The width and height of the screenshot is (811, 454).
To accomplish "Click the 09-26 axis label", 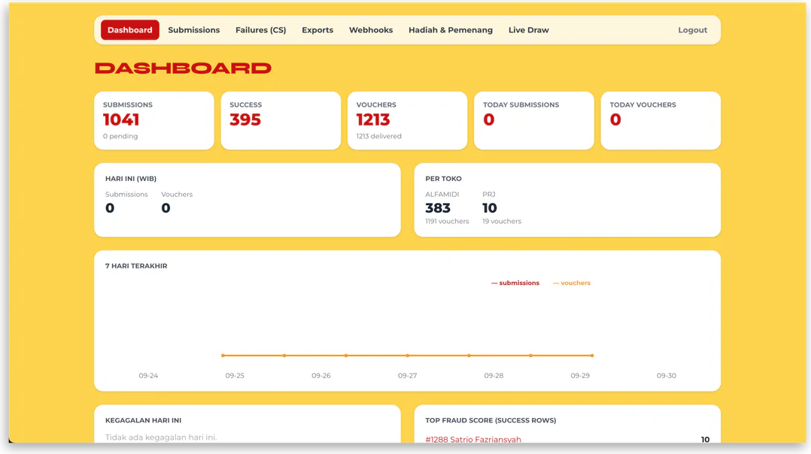I will click(x=321, y=376).
